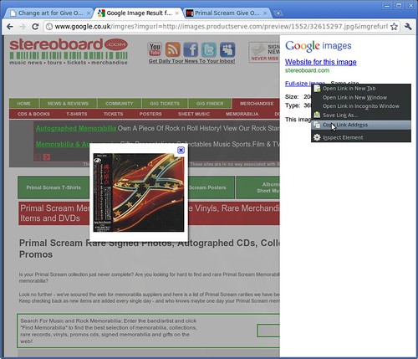The height and width of the screenshot is (359, 418).
Task: Open a new tab with the plus button
Action: (x=278, y=13)
